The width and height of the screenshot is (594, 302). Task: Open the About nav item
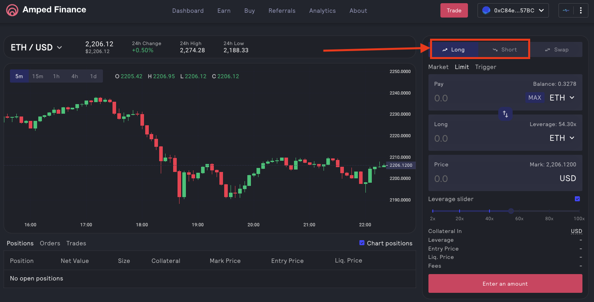[x=358, y=11]
